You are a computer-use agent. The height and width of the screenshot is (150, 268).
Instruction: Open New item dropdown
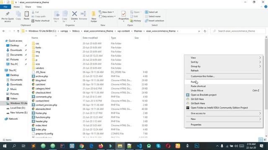[x=106, y=12]
